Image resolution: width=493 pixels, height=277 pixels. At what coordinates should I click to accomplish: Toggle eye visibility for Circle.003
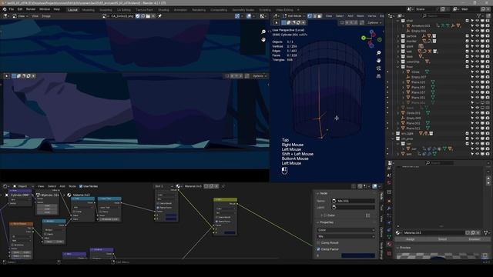(x=478, y=113)
